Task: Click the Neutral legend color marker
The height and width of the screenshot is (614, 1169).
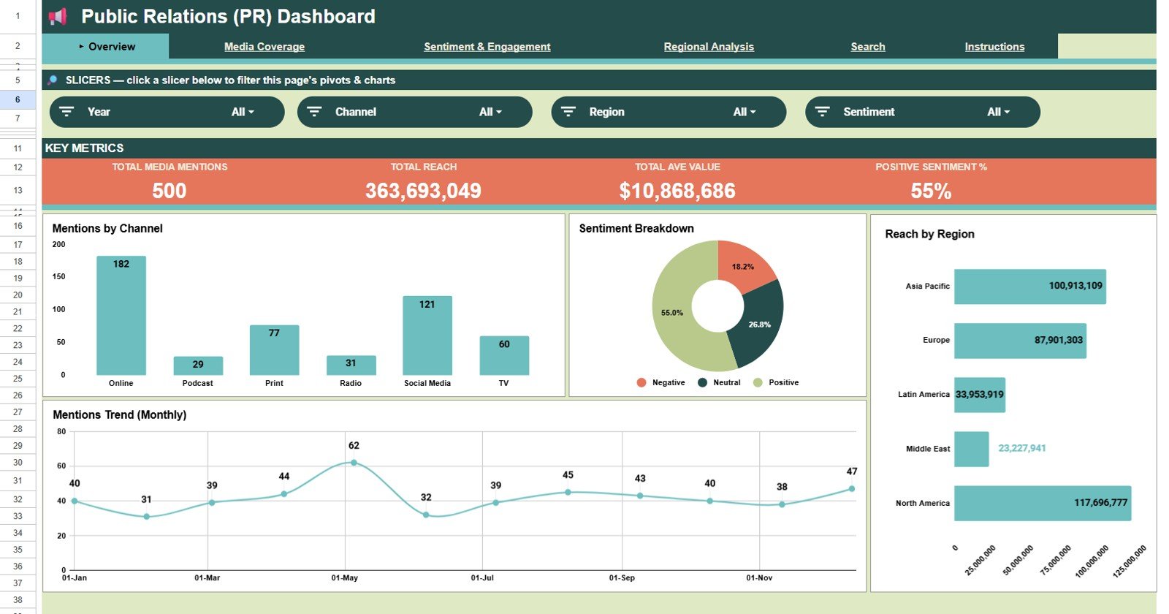Action: tap(702, 382)
